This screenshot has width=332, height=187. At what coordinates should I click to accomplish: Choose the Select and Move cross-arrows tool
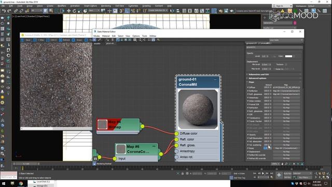click(x=68, y=11)
